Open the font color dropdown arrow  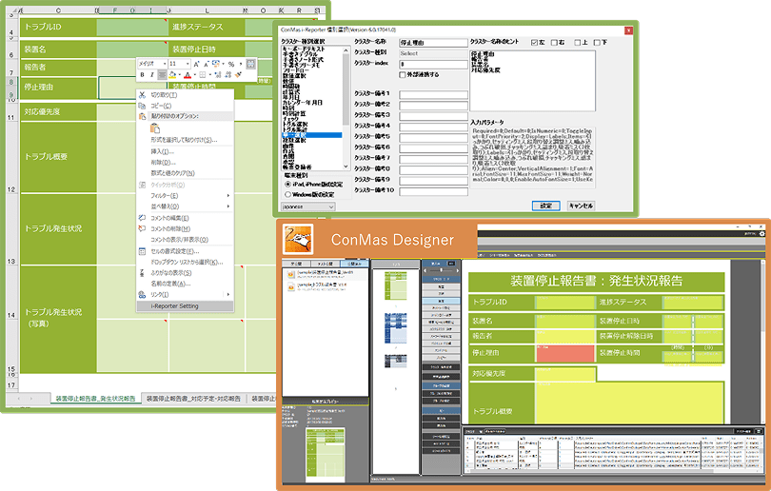(x=194, y=75)
